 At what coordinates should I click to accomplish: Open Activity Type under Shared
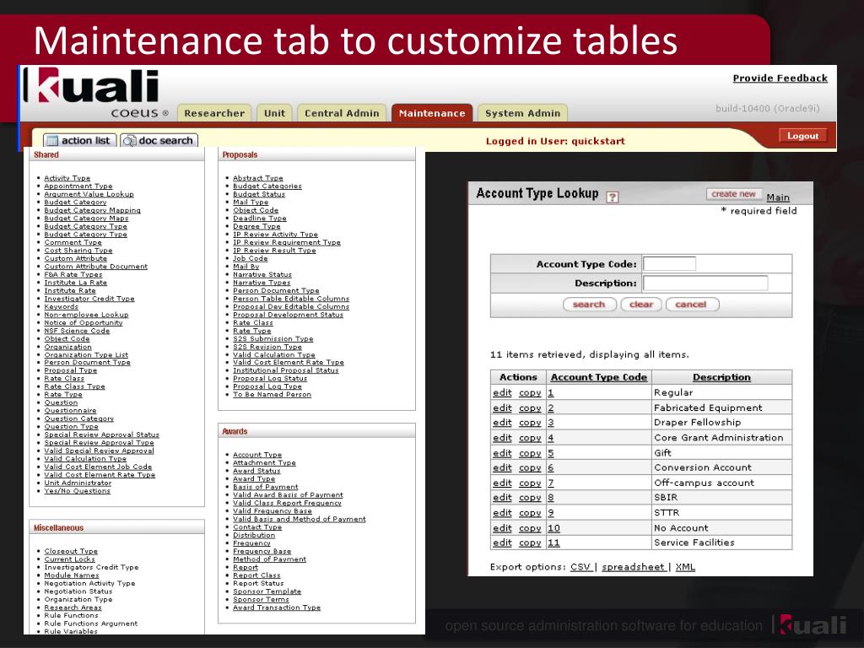[67, 178]
